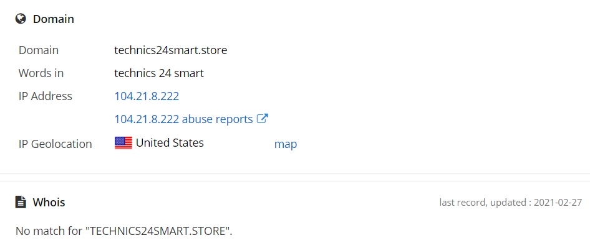
Task: Click the 2021-02-27 update date
Action: [558, 203]
